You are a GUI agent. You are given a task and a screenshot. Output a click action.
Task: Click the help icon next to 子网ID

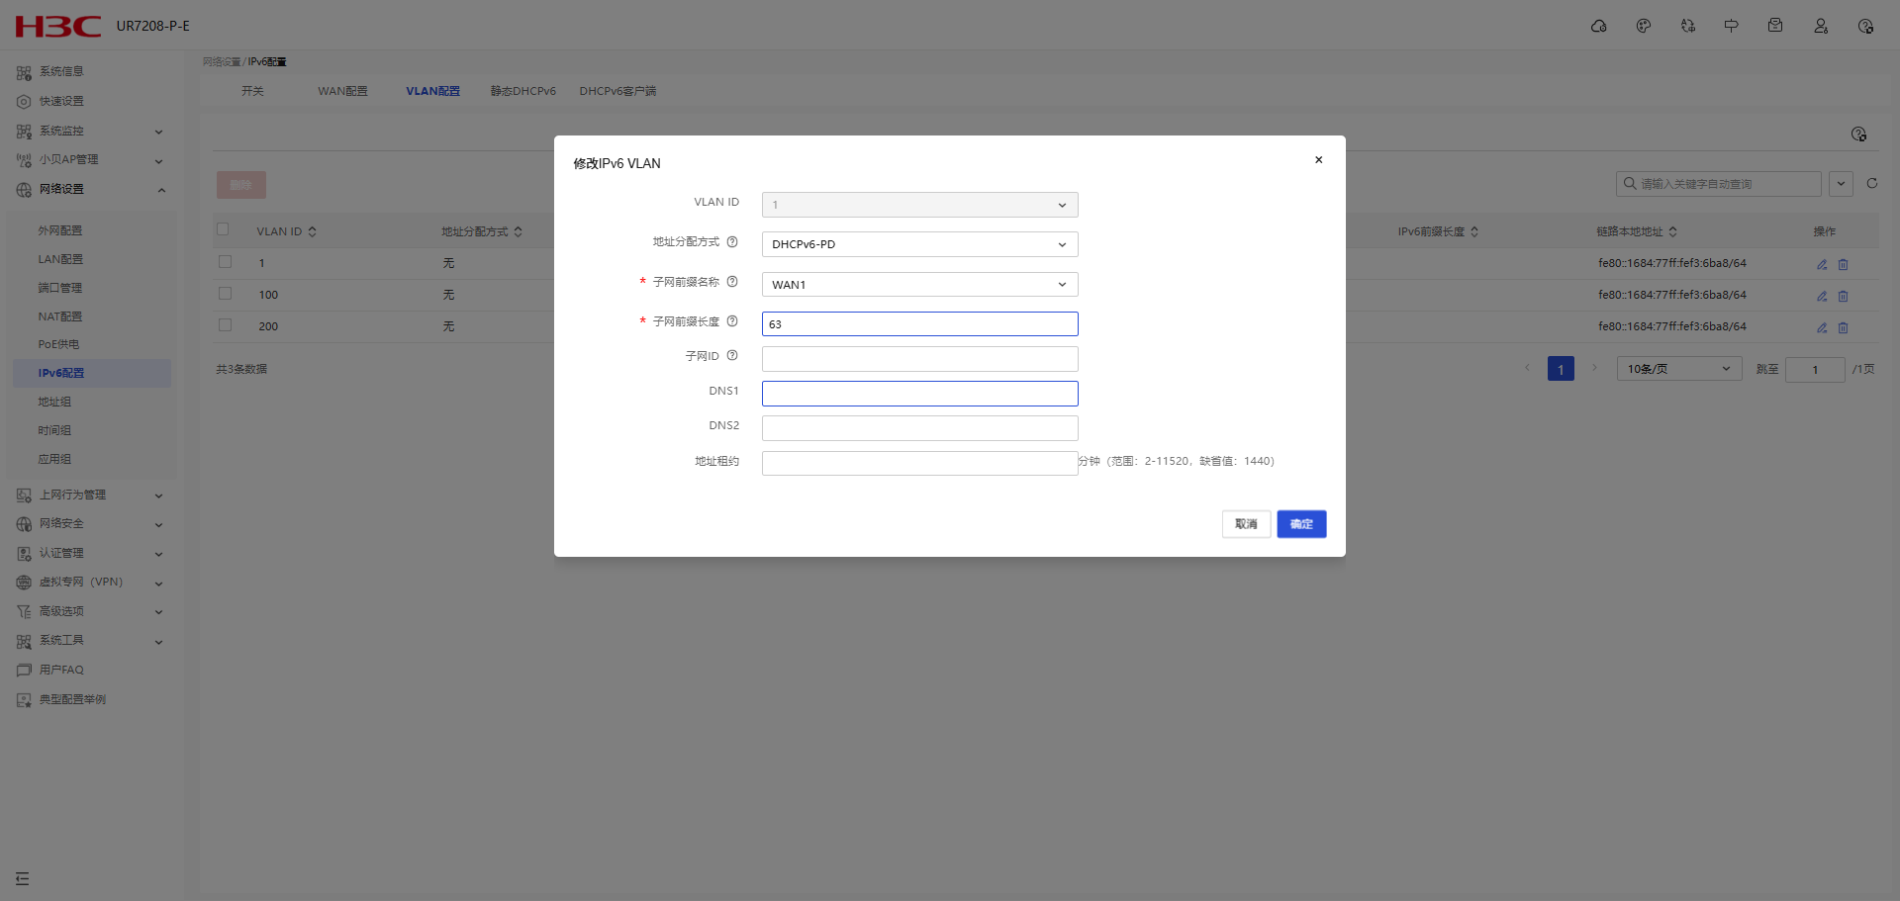coord(732,356)
